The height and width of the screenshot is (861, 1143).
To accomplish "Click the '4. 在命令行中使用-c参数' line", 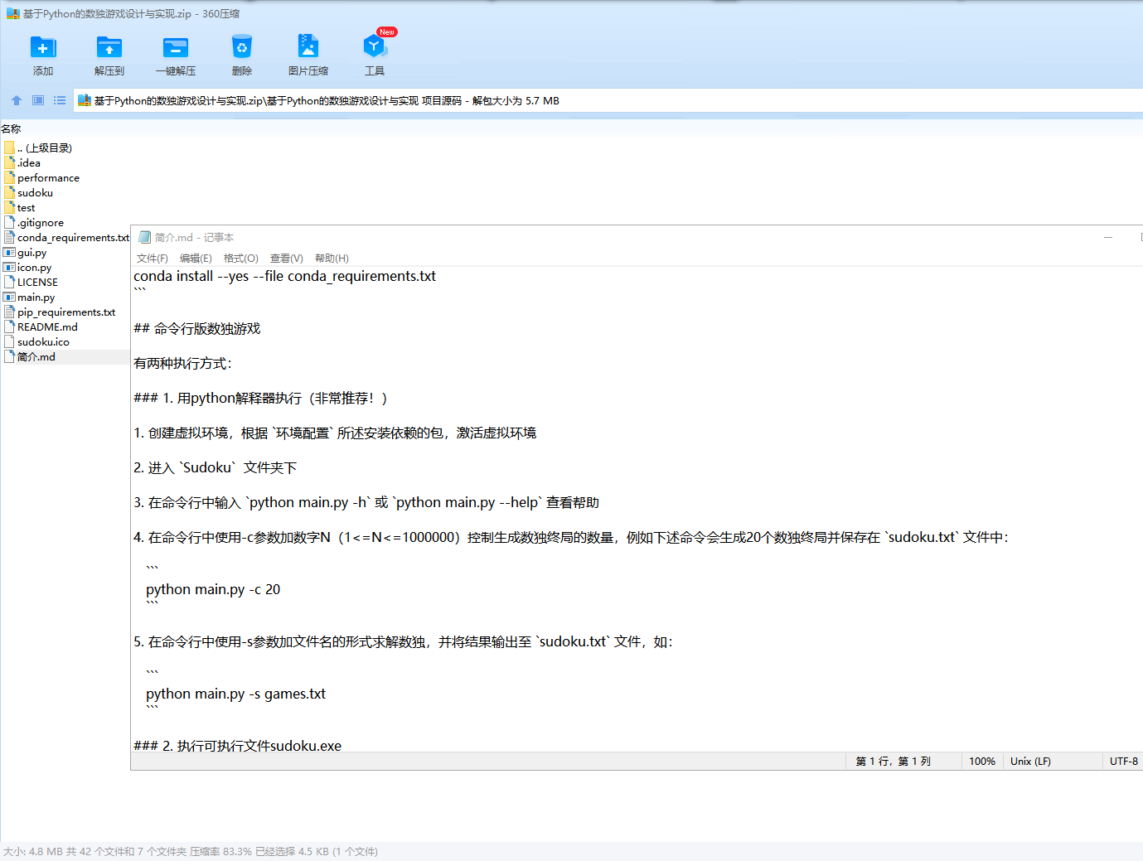I will [x=571, y=538].
